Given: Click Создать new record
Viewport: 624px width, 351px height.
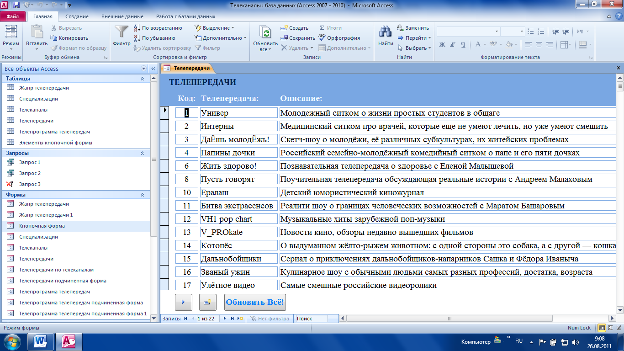Looking at the screenshot, I should (x=295, y=28).
